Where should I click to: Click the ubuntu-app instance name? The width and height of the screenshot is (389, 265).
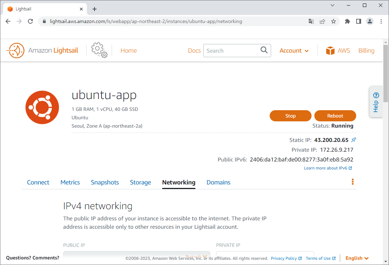pos(104,95)
